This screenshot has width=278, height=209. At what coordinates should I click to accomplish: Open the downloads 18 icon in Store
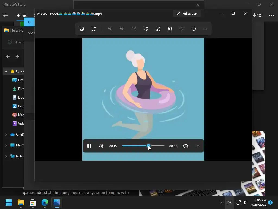tap(257, 16)
